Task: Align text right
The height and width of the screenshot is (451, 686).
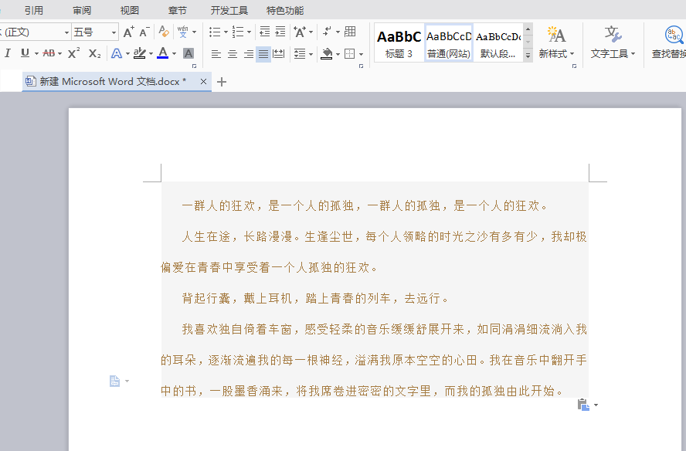Action: [248, 54]
